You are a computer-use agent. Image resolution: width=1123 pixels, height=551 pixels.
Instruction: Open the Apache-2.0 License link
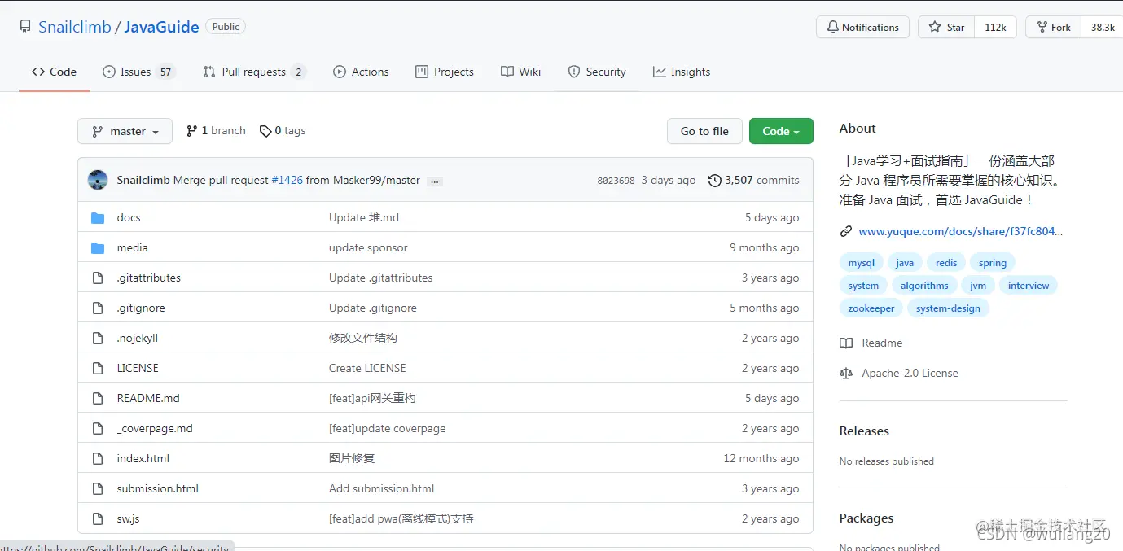899,373
